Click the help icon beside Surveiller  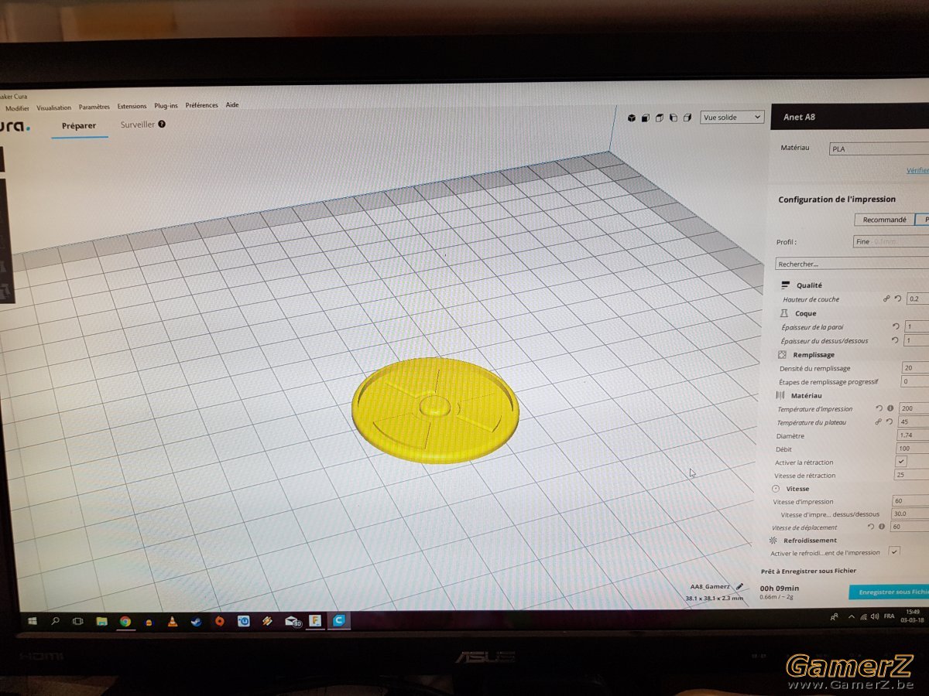pos(162,124)
